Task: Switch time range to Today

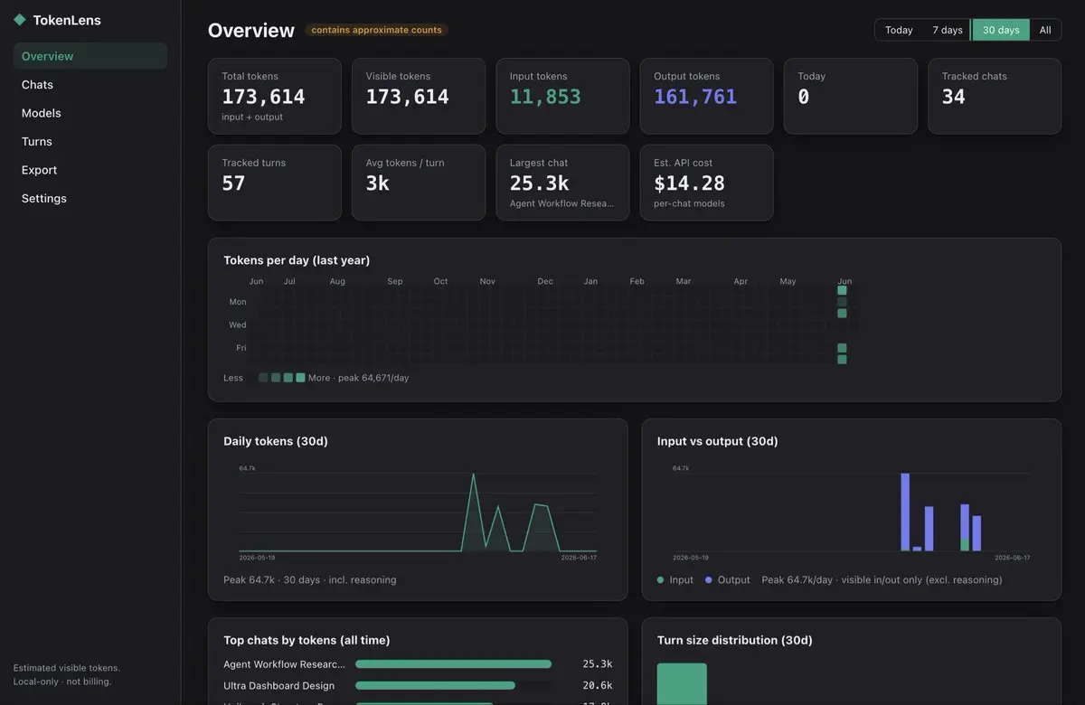Action: pyautogui.click(x=899, y=30)
